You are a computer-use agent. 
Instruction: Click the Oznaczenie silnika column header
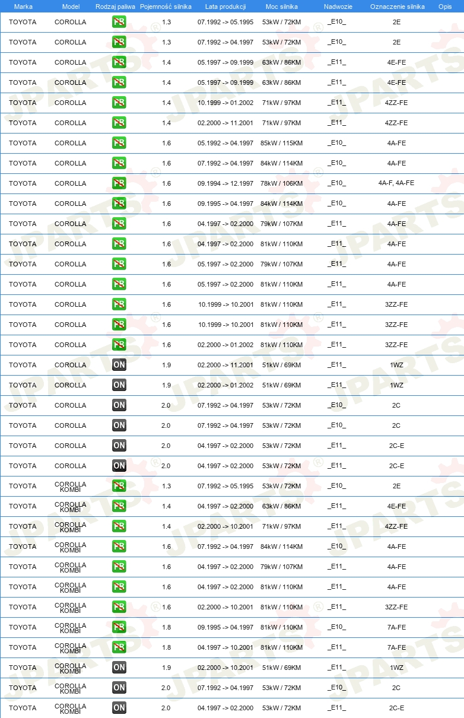pos(397,7)
